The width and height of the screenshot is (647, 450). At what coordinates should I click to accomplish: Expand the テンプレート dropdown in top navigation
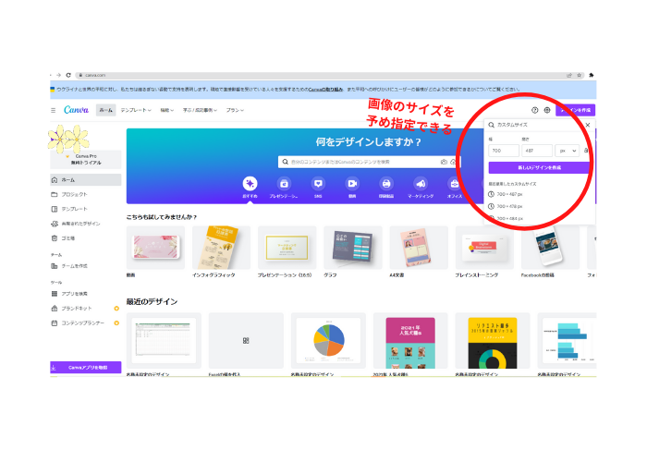136,110
